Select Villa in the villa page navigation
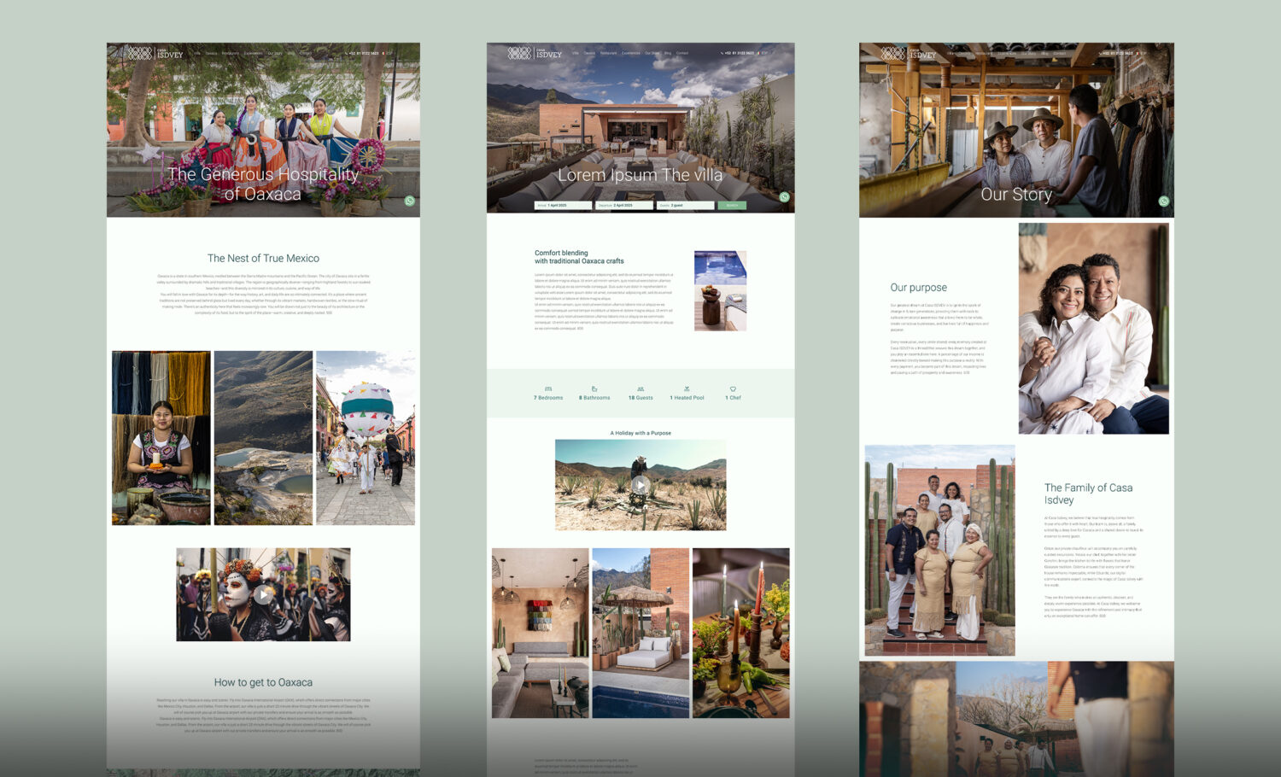The image size is (1281, 777). (x=576, y=53)
